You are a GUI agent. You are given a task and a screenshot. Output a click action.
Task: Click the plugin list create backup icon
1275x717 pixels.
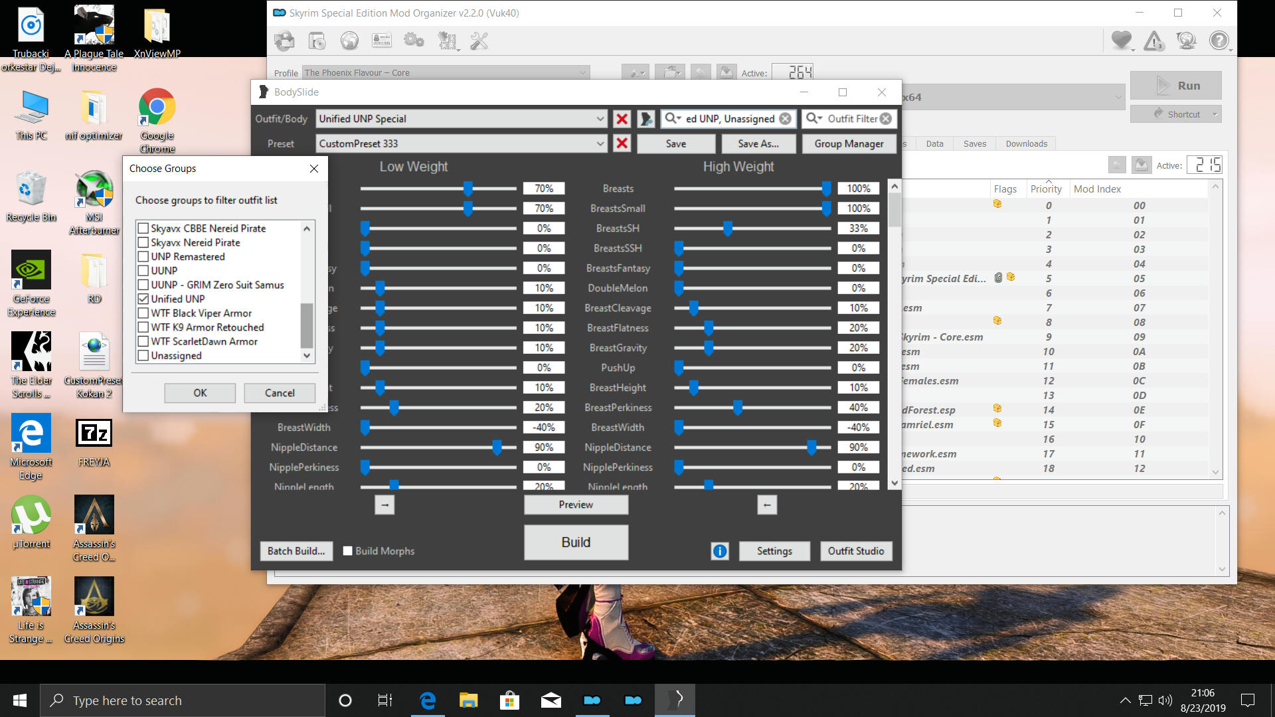[x=1142, y=165]
